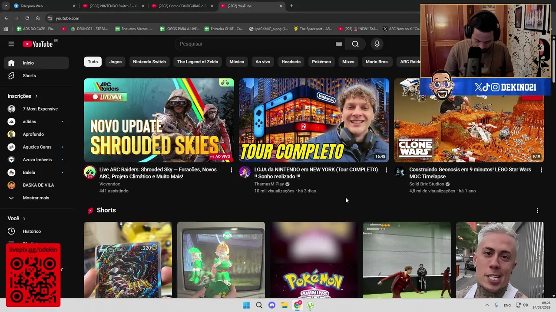Image resolution: width=556 pixels, height=312 pixels.
Task: Reload the page in Chrome
Action: click(27, 18)
